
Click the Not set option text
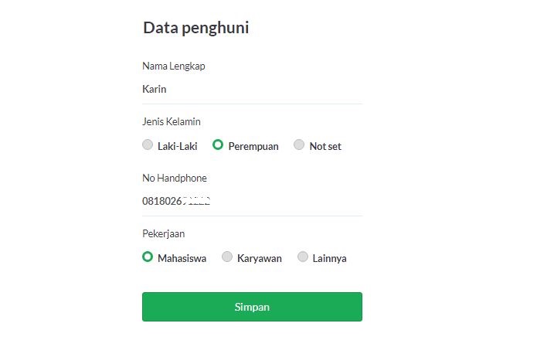point(325,146)
